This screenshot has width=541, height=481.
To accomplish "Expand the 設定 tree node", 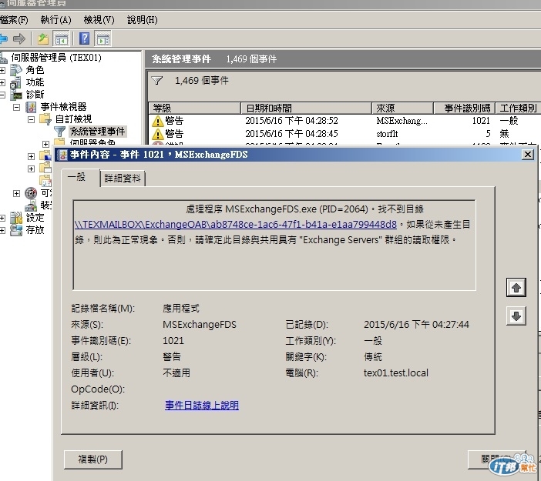I will tap(2, 218).
